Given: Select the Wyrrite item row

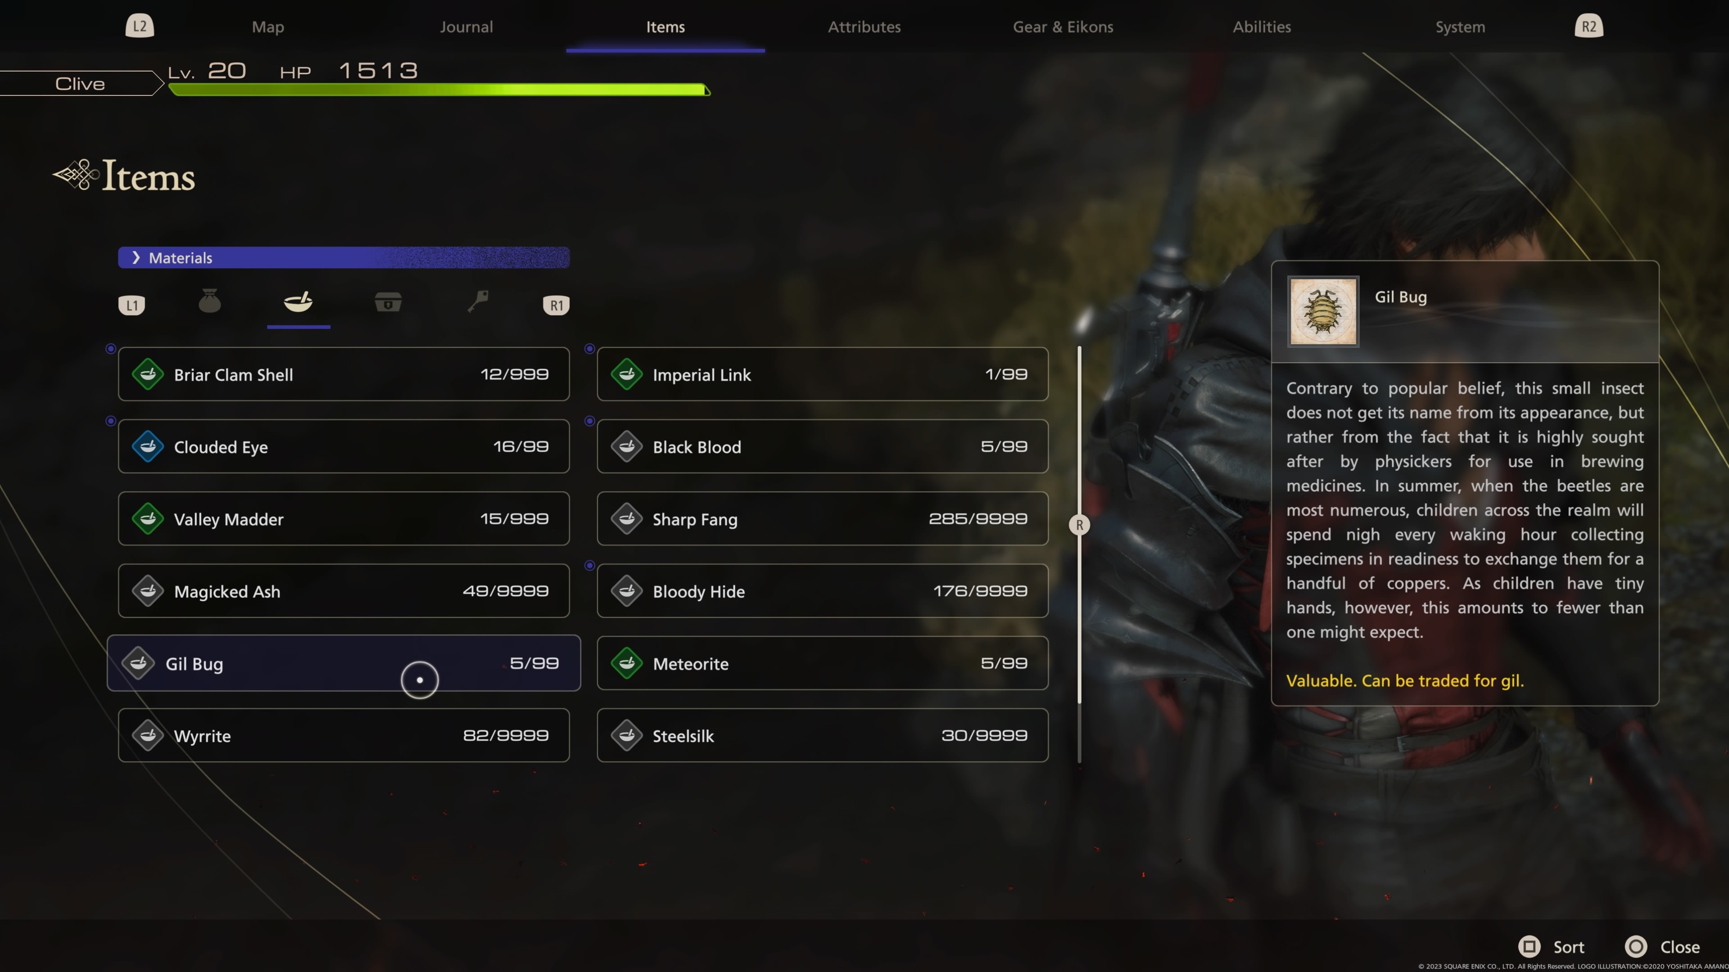Looking at the screenshot, I should [x=344, y=735].
